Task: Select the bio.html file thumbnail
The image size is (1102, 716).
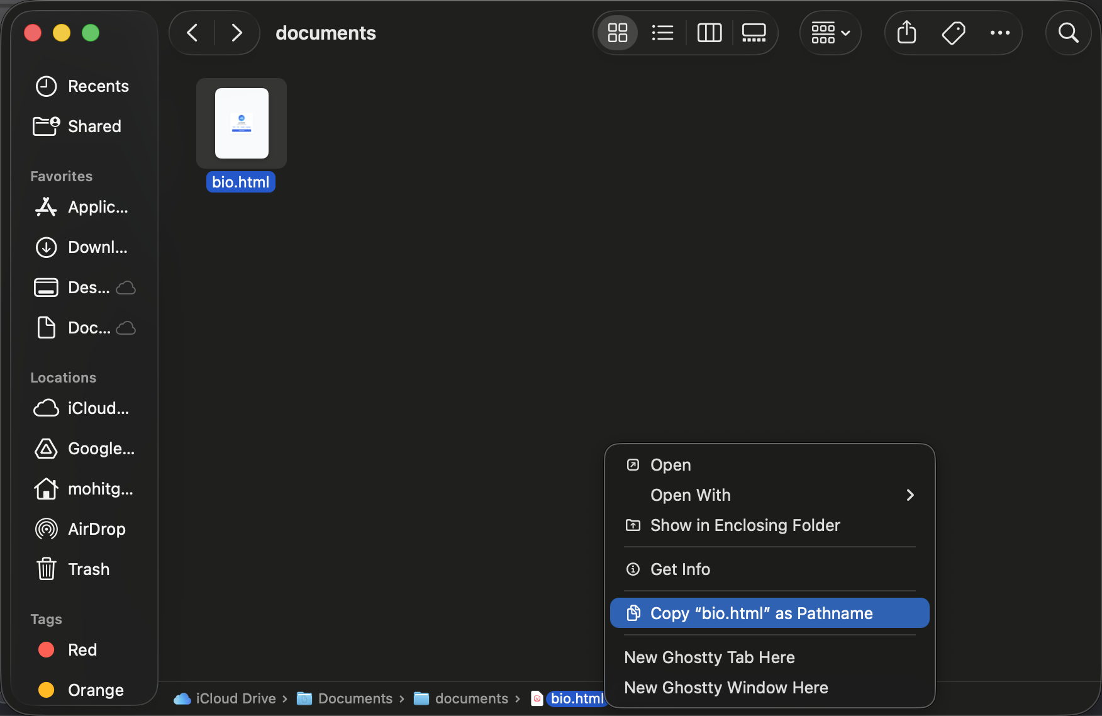Action: click(x=242, y=123)
